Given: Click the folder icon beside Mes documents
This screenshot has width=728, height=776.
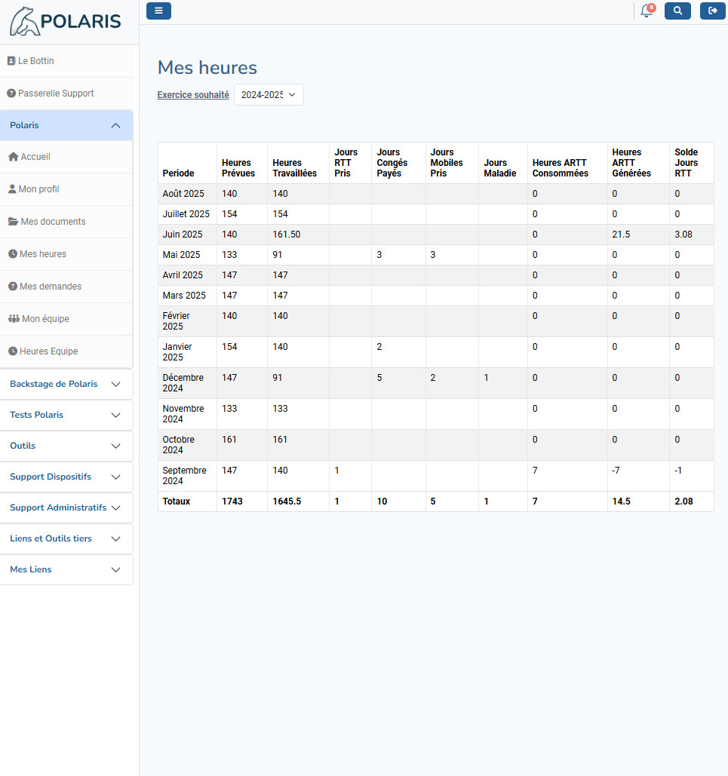Looking at the screenshot, I should 13,222.
